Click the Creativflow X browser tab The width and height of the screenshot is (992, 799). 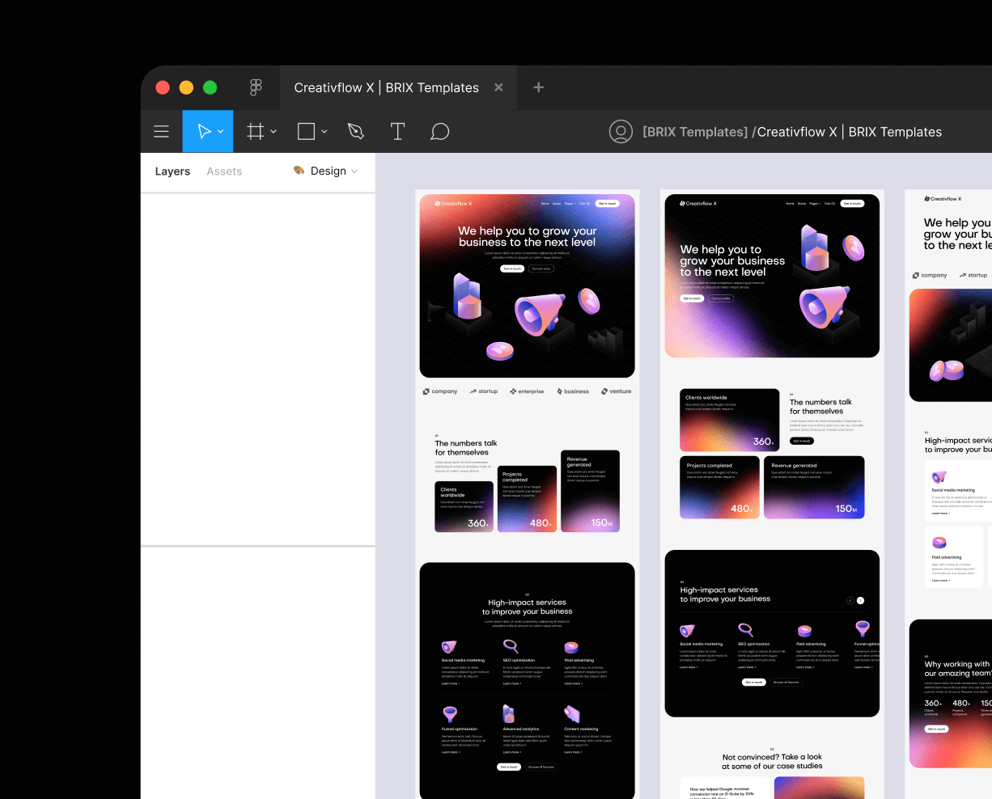pos(387,87)
